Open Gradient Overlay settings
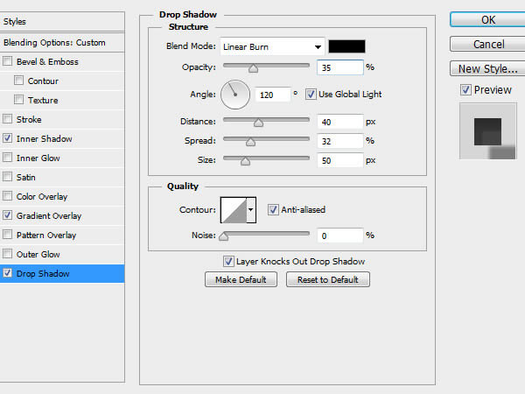 pos(62,215)
